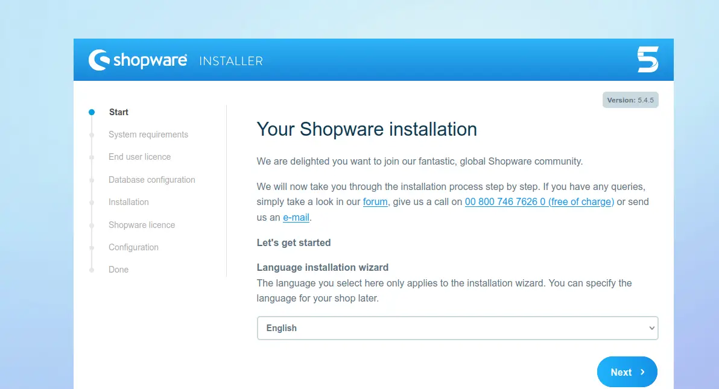Viewport: 719px width, 389px height.
Task: Select the Done step in sidebar
Action: point(118,270)
